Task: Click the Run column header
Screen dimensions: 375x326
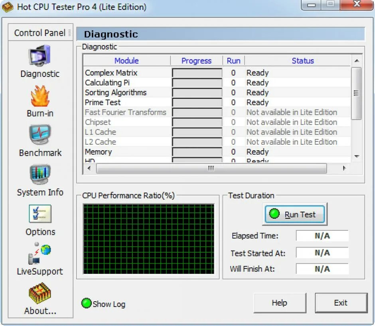Action: pos(234,61)
